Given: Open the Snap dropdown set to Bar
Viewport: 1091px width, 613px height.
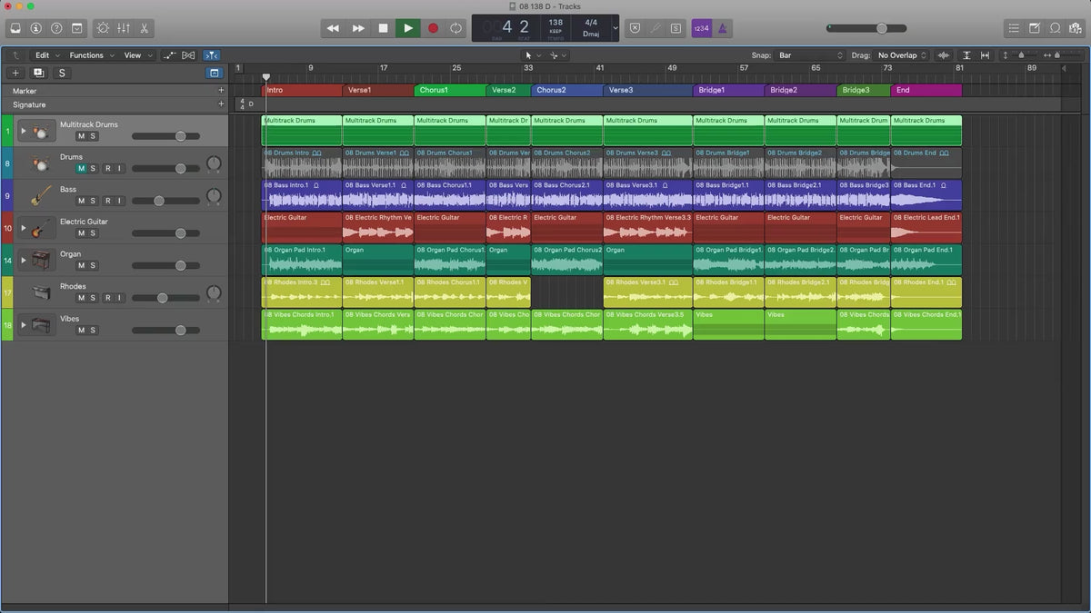Looking at the screenshot, I should tap(811, 55).
